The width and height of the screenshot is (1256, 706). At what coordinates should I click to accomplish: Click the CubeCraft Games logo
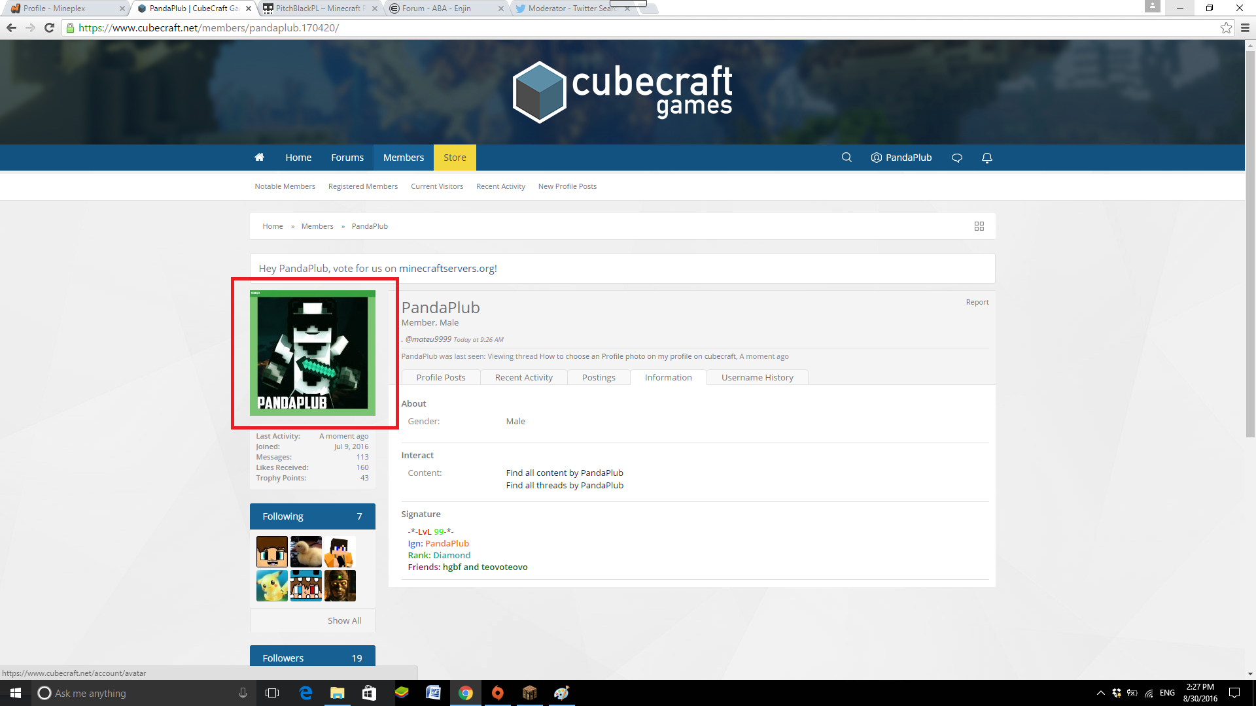[622, 92]
